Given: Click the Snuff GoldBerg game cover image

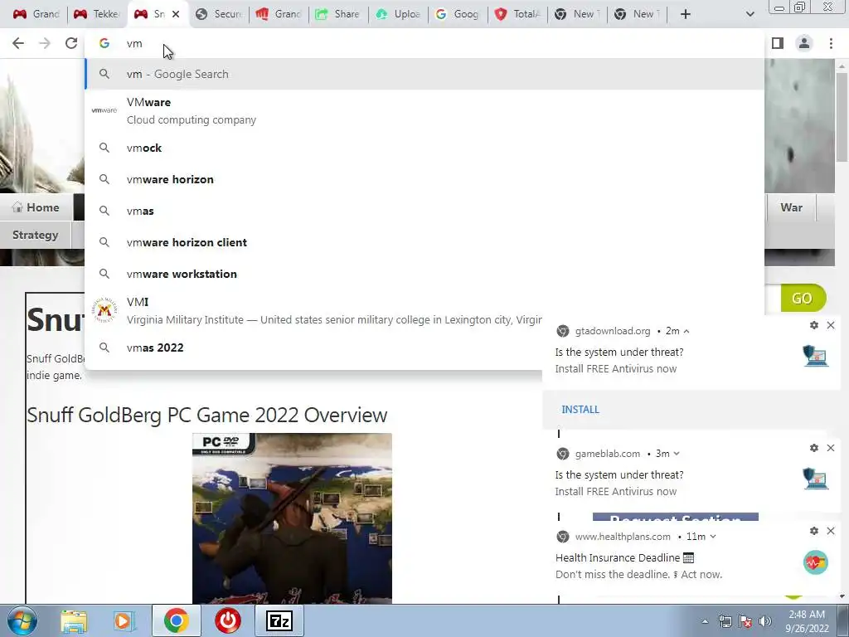Looking at the screenshot, I should click(x=292, y=518).
